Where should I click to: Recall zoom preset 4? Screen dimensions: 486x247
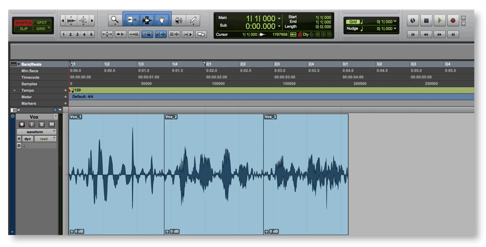[84, 34]
